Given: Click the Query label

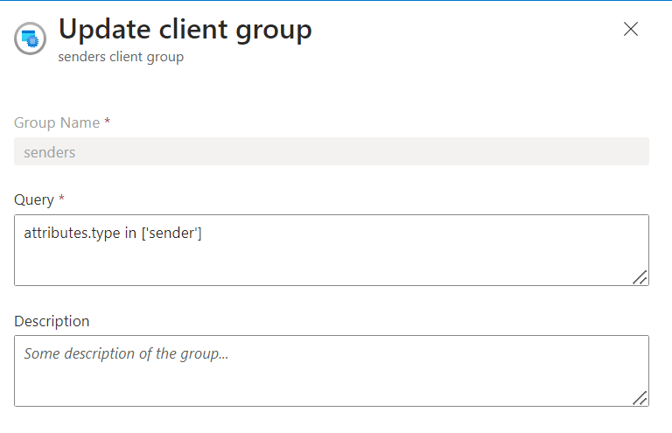Looking at the screenshot, I should (x=33, y=199).
